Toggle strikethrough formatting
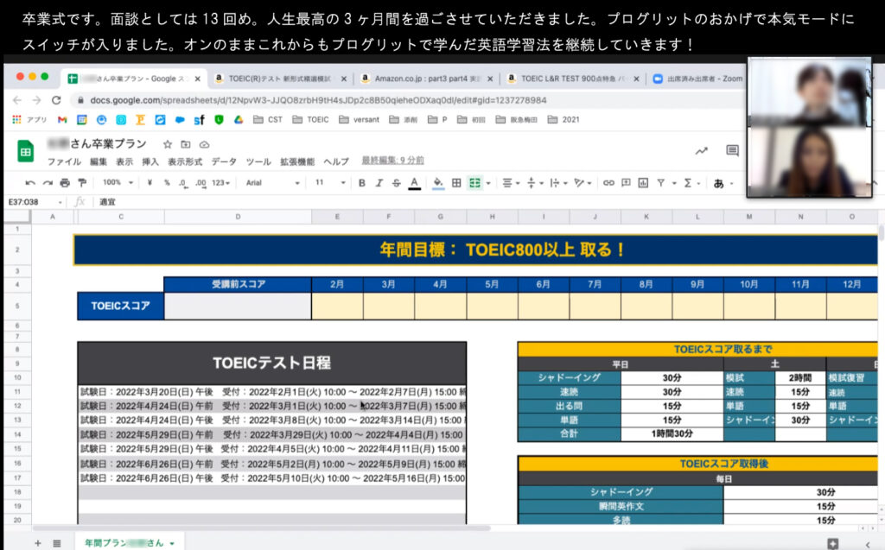The height and width of the screenshot is (550, 885). click(397, 183)
